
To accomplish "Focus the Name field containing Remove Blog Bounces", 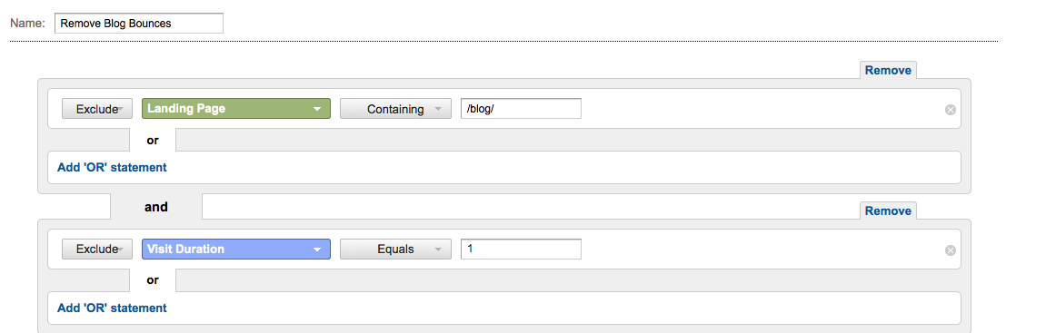I will (139, 23).
